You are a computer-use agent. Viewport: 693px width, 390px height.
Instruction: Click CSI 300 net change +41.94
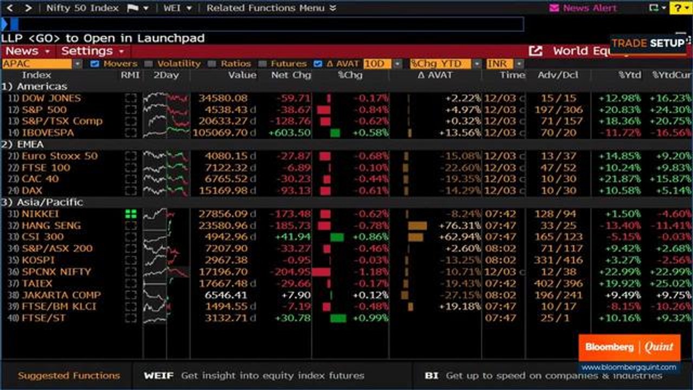point(293,237)
